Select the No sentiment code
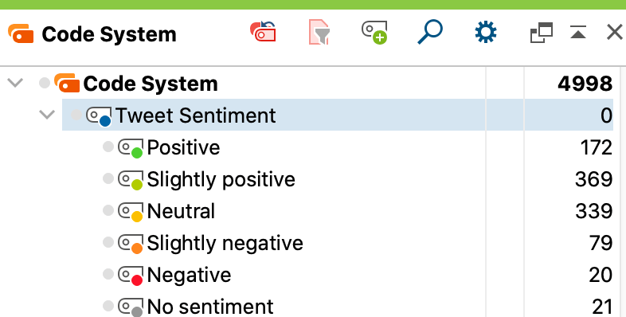The height and width of the screenshot is (317, 626). click(x=210, y=307)
